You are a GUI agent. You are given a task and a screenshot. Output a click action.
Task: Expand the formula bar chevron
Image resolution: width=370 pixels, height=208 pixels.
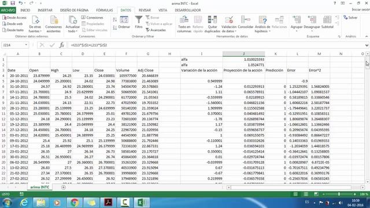[x=367, y=45]
